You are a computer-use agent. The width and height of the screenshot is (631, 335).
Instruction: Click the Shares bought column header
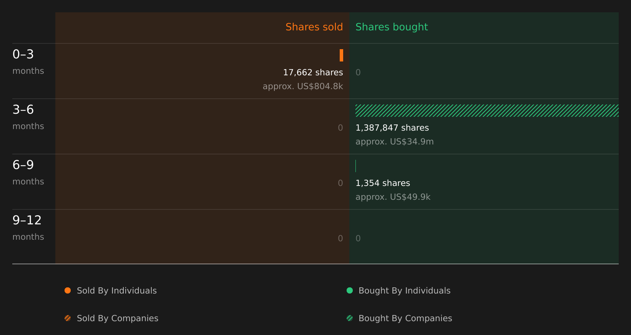tap(392, 27)
